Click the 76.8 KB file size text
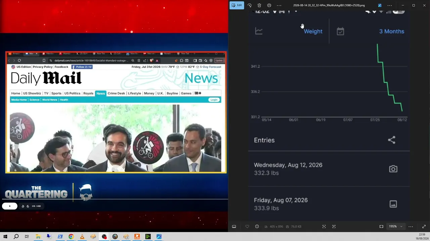 pos(296,227)
